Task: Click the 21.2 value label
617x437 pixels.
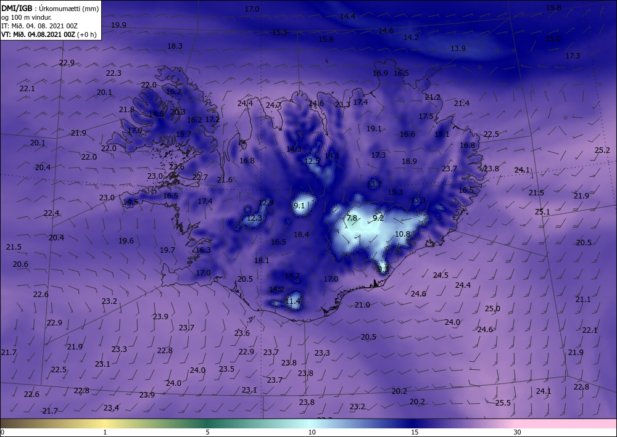Action: [433, 97]
